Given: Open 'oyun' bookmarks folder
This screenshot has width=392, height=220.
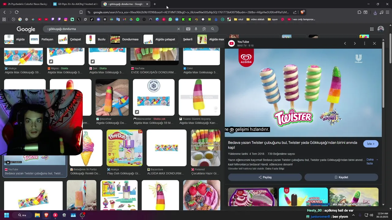Looking at the screenshot, I should point(273,19).
